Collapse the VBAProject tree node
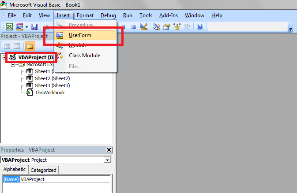The width and height of the screenshot is (297, 193). pyautogui.click(x=4, y=57)
